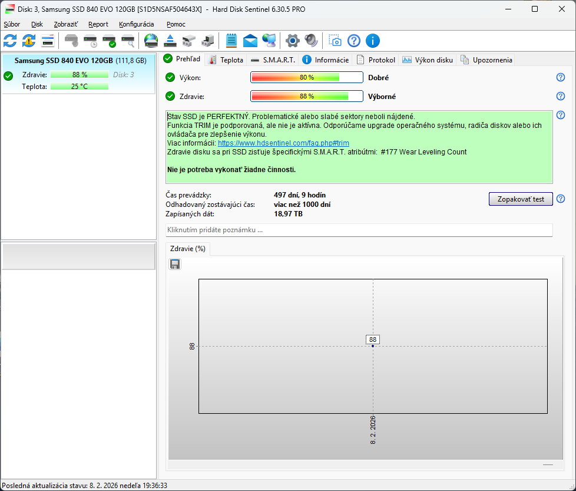
Task: Open settings via the gear icon
Action: tap(292, 41)
